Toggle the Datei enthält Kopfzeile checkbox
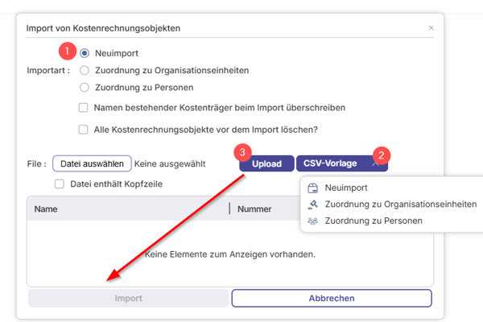 (x=59, y=184)
